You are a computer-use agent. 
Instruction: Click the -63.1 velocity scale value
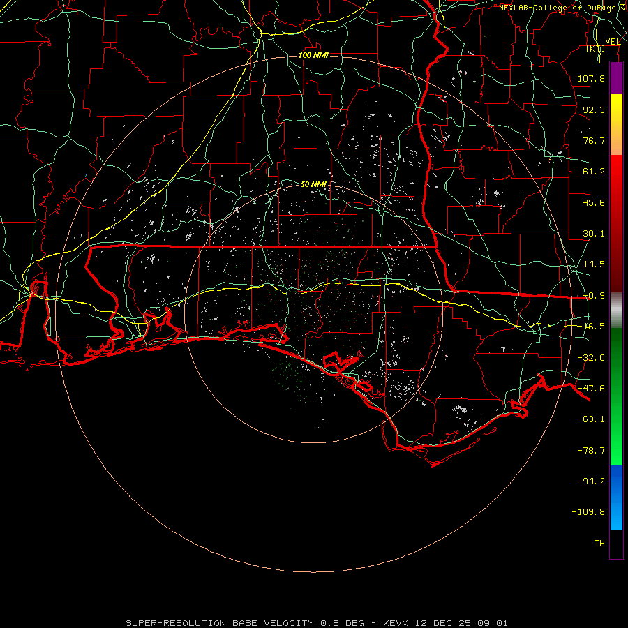[x=591, y=419]
